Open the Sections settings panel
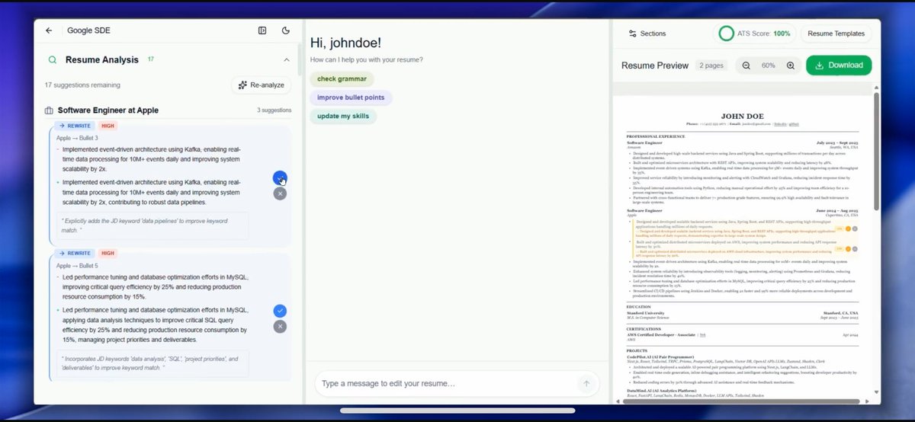The image size is (915, 422). [647, 34]
